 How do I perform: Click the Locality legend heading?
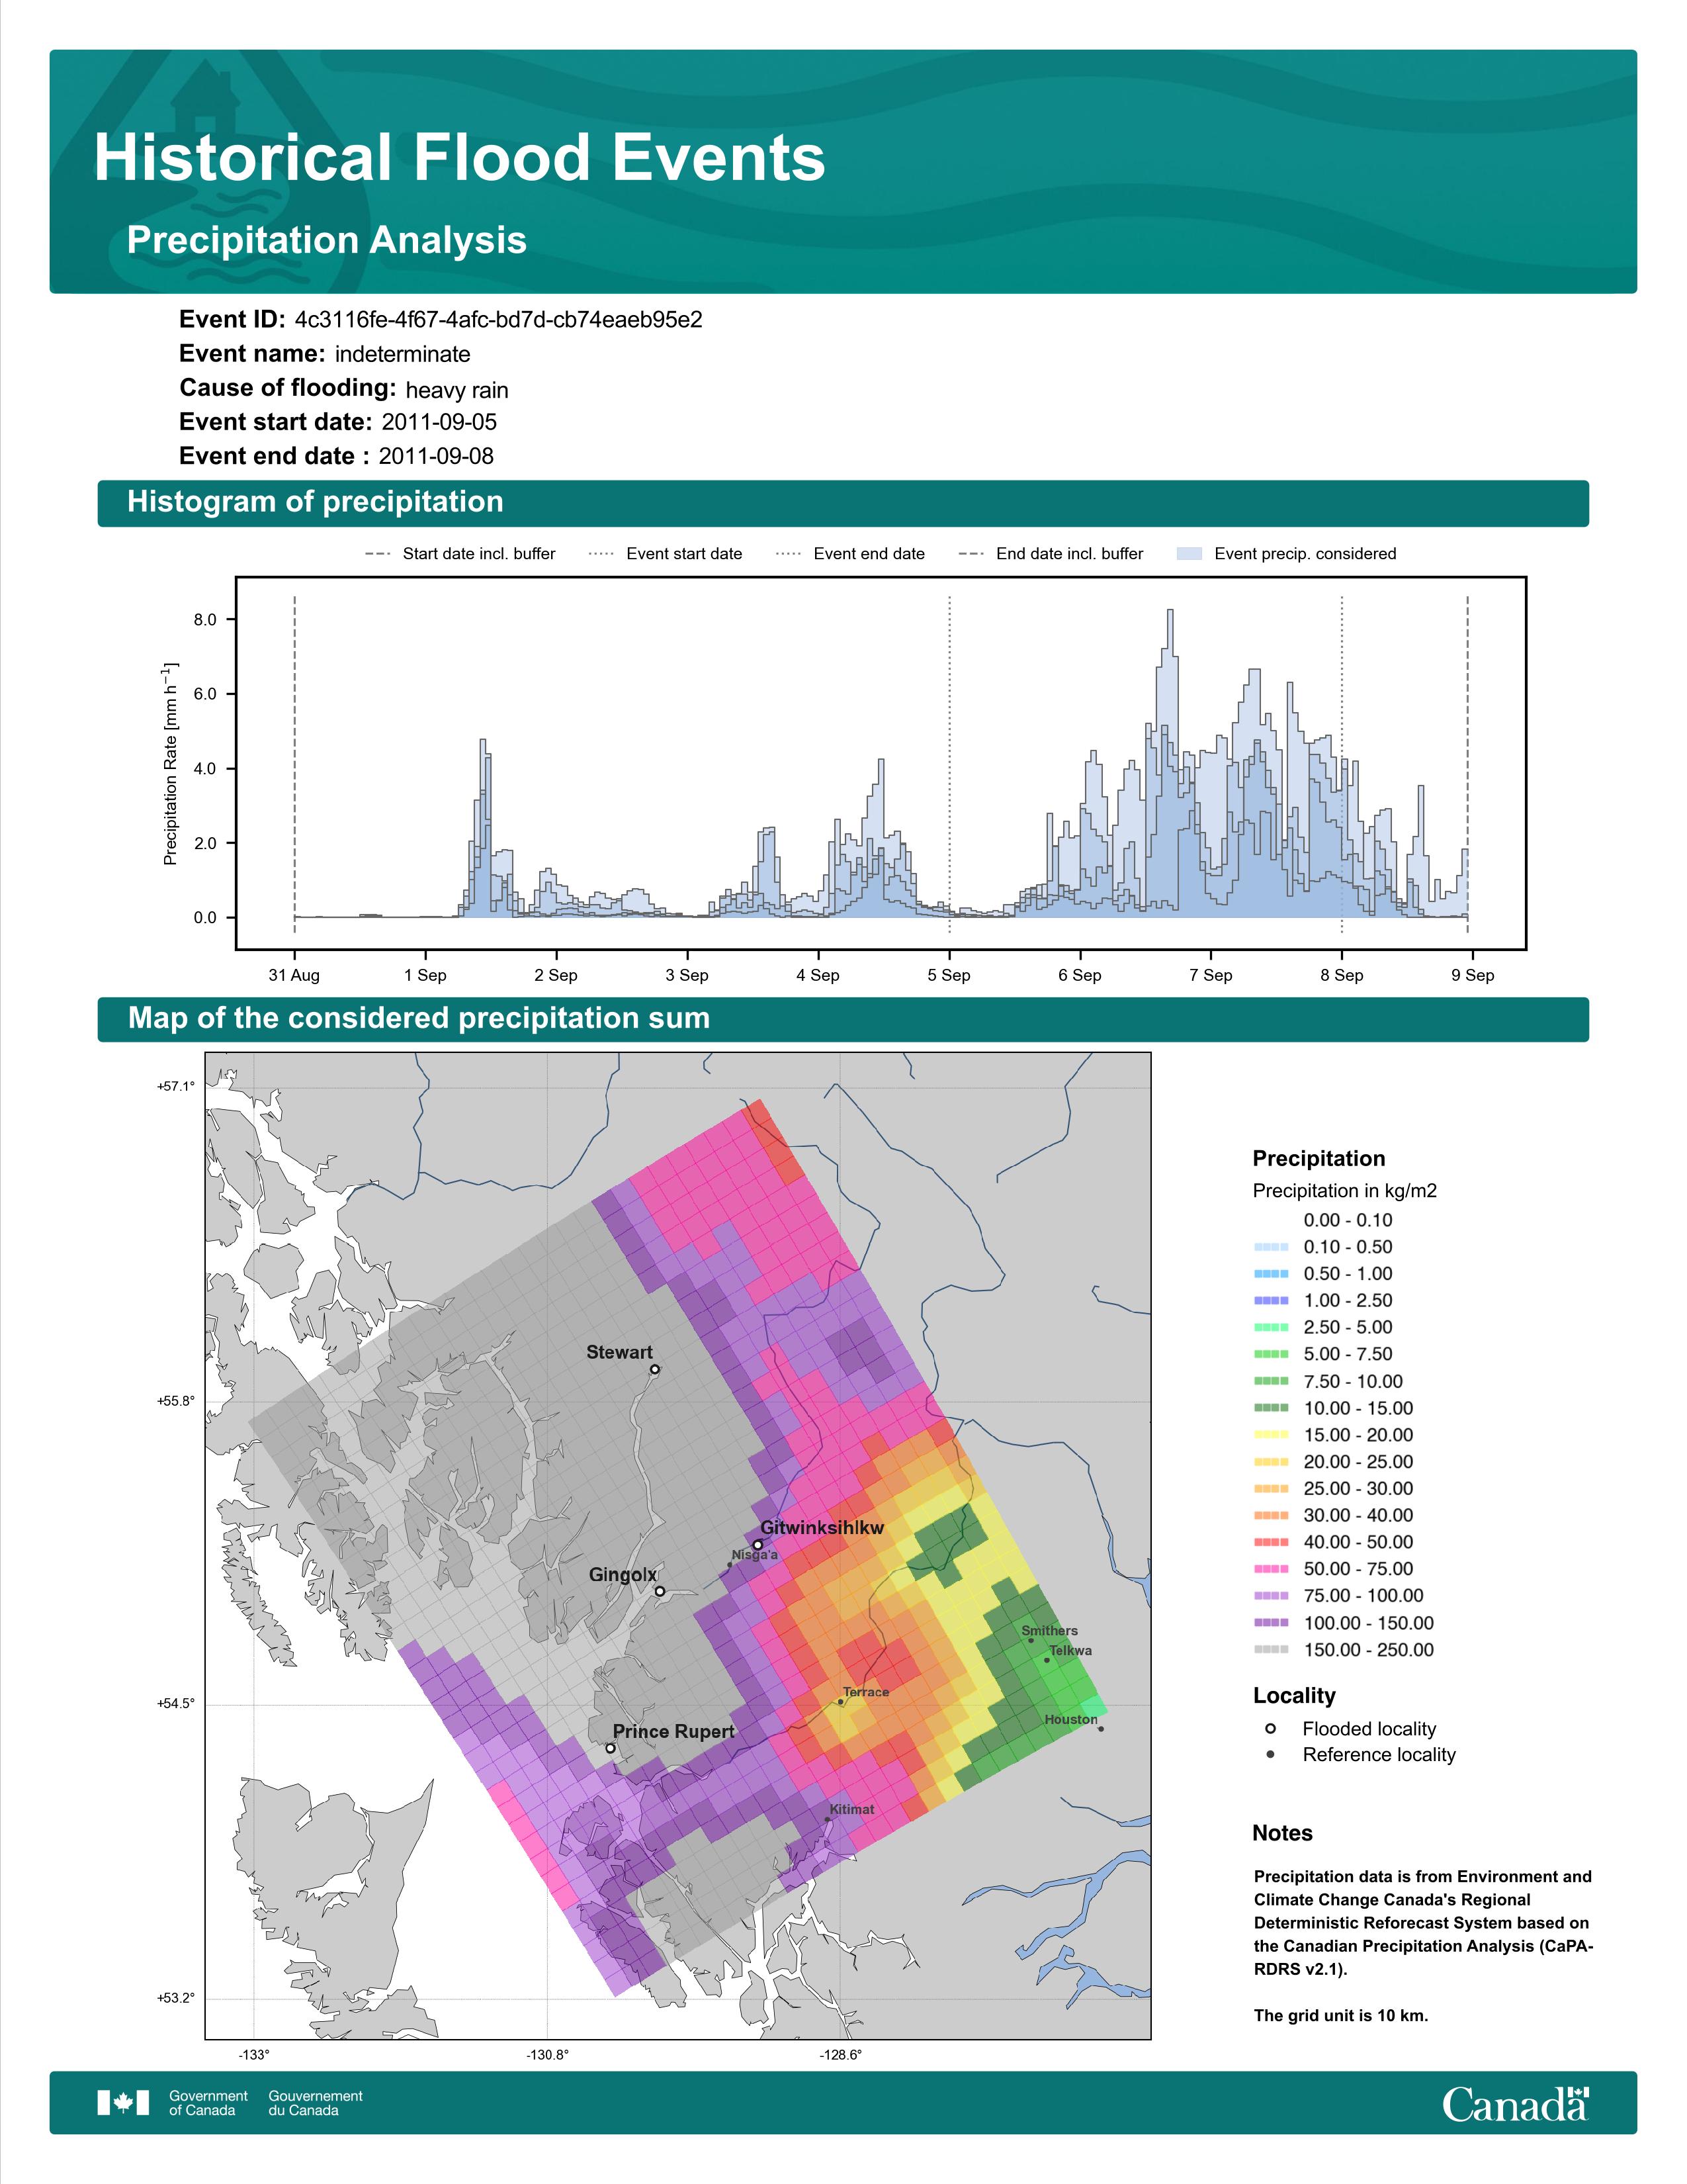tap(1294, 1696)
